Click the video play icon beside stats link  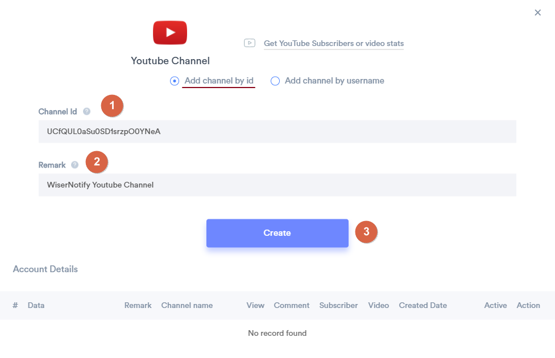tap(250, 43)
